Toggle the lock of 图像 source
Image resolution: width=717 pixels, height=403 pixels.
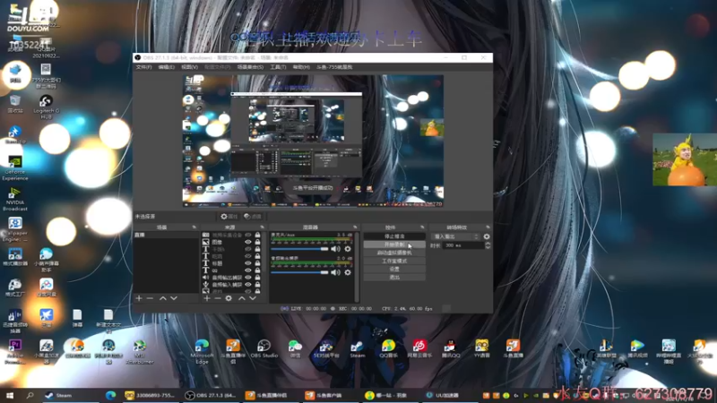[x=257, y=242]
